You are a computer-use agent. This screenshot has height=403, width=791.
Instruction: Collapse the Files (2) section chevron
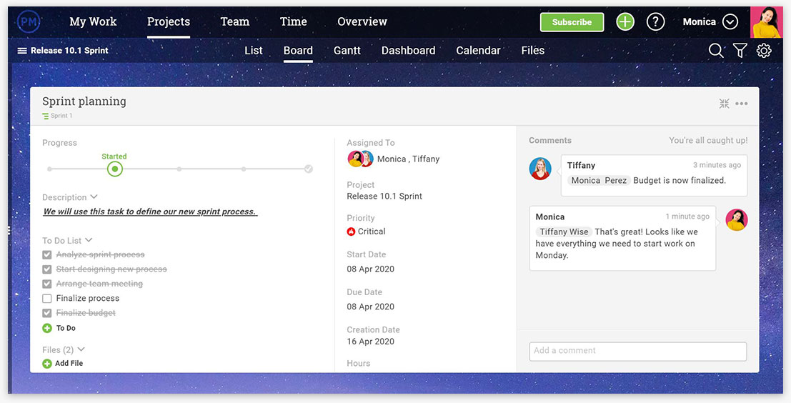[81, 349]
